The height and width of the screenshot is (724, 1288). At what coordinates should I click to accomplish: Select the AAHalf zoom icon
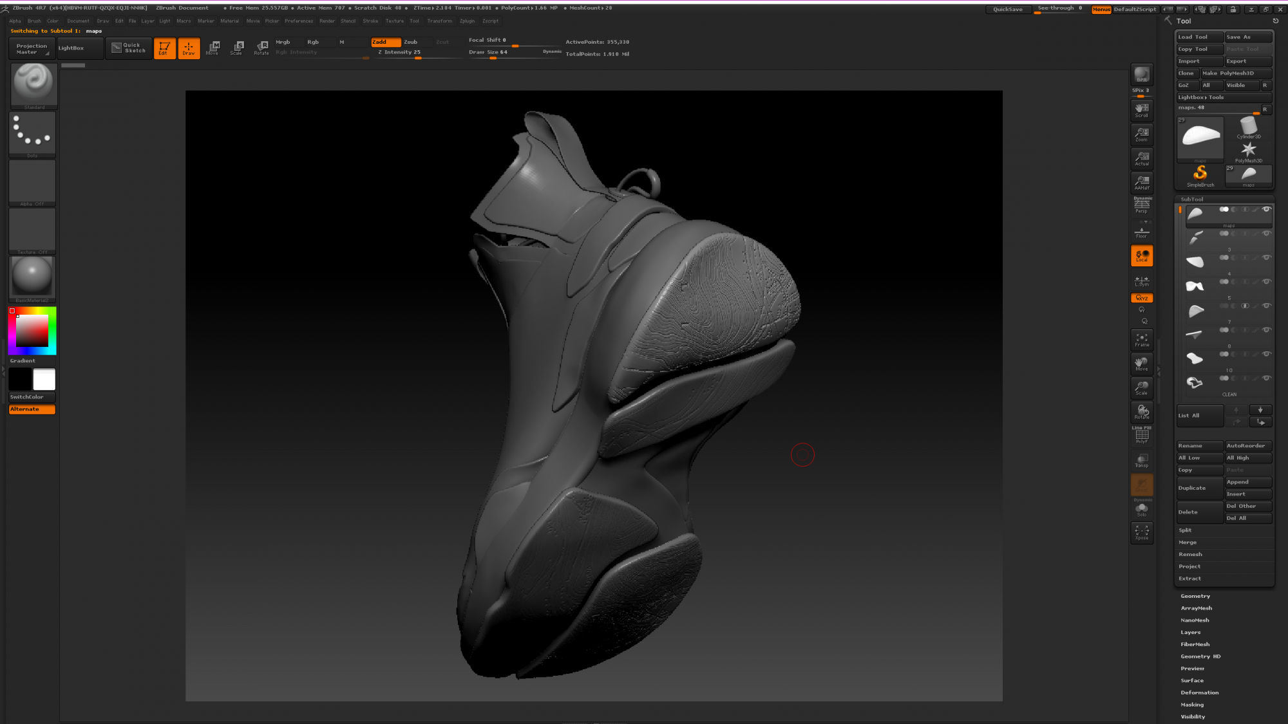1141,182
